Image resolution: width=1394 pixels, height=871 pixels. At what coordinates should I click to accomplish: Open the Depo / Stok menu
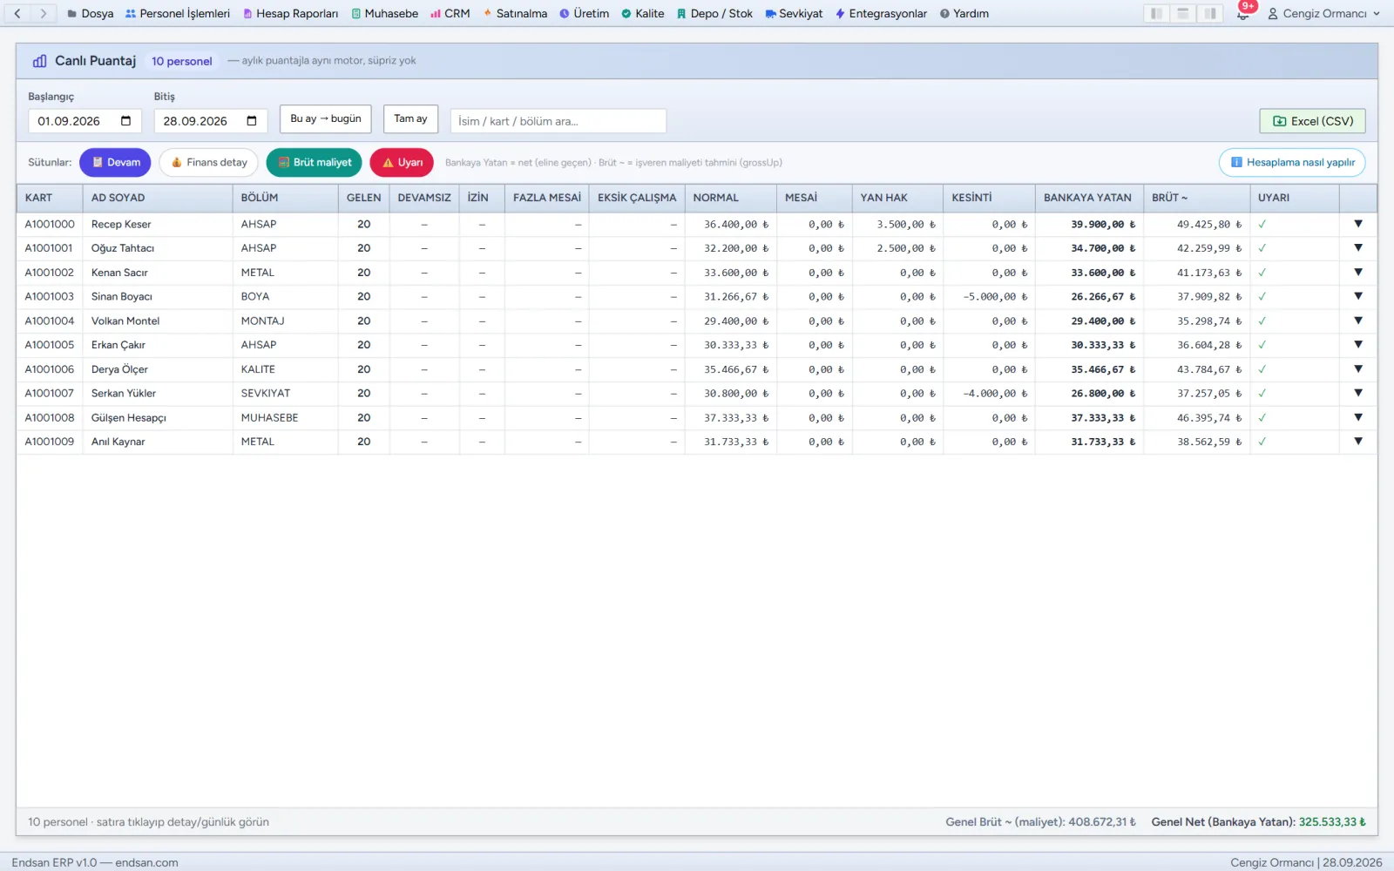[715, 13]
